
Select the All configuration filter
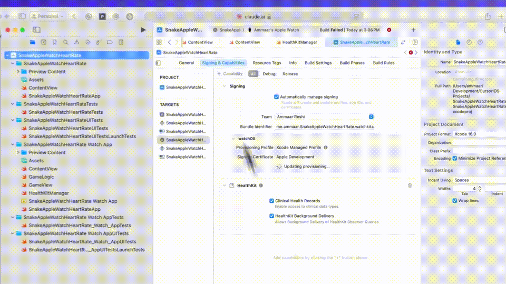(253, 74)
